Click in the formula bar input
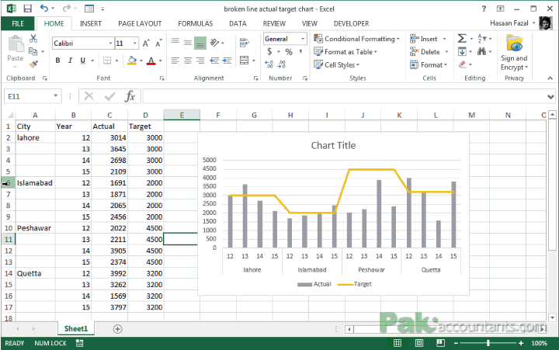This screenshot has width=559, height=350. 344,96
